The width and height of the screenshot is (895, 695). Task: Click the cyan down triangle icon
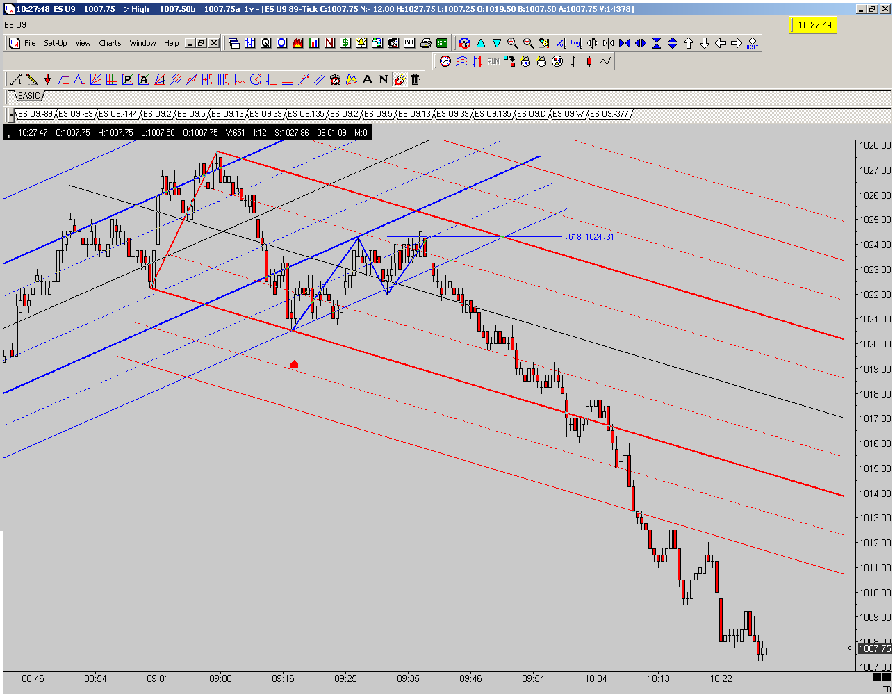coord(497,43)
